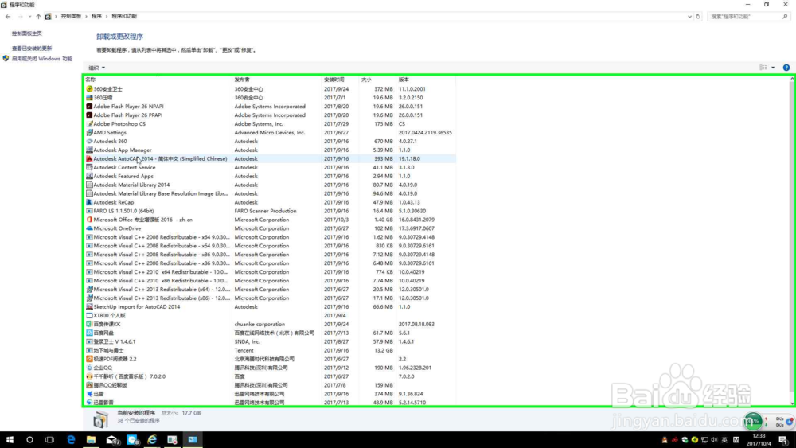The image size is (796, 448).
Task: Open the Windows Start menu
Action: 10,440
